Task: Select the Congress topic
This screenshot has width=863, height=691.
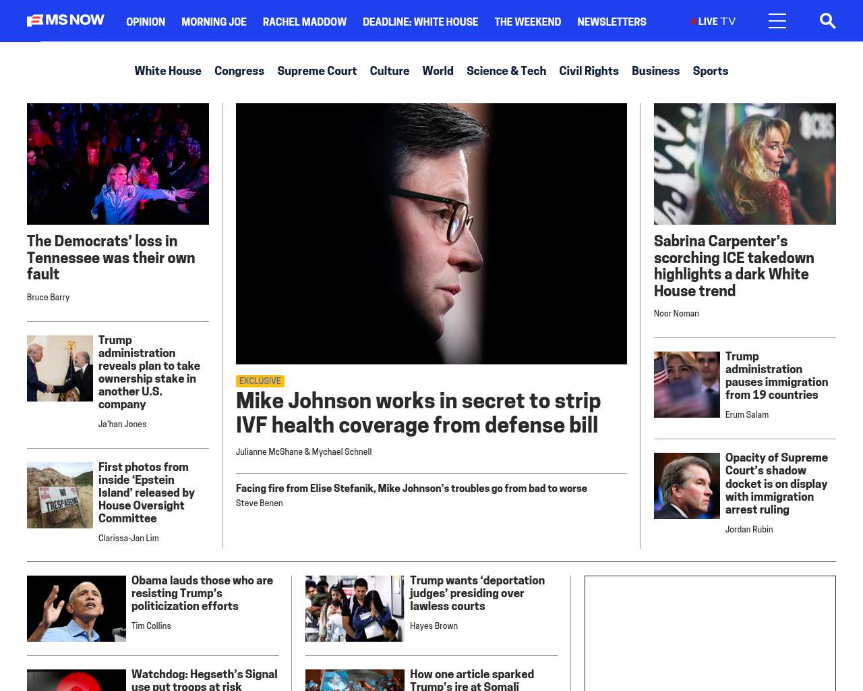Action: click(x=239, y=71)
